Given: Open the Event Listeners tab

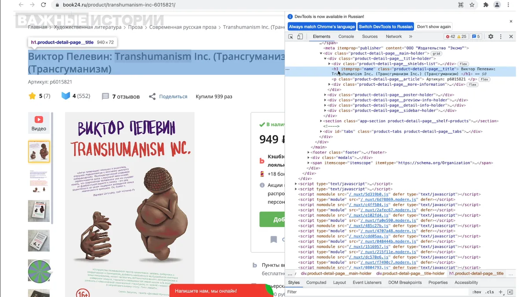Looking at the screenshot, I should 367,282.
